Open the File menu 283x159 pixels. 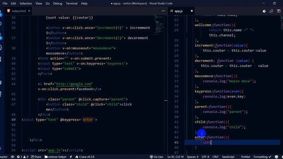pos(5,4)
